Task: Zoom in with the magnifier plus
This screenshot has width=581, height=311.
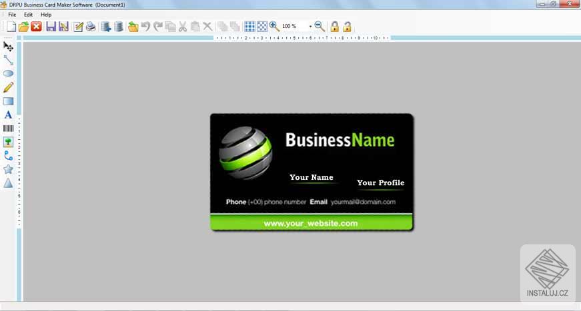Action: [274, 26]
